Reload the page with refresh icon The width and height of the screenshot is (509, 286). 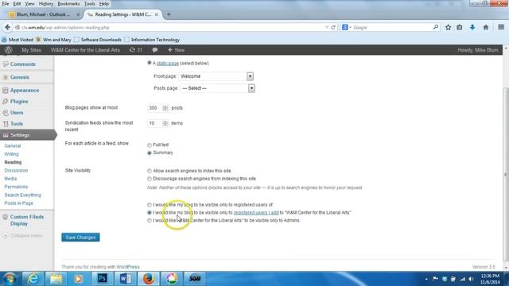(333, 28)
